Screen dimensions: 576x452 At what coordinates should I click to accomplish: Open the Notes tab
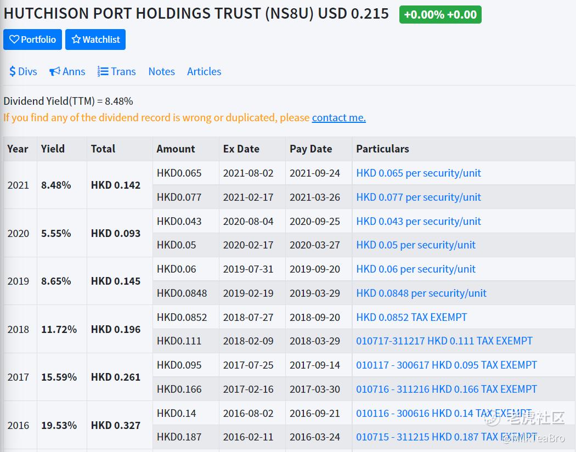pos(162,71)
